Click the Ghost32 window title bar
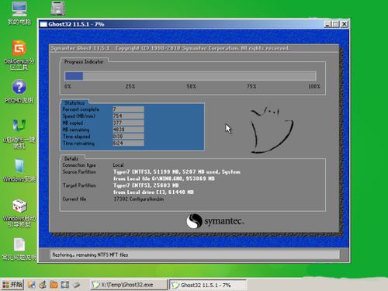Screen dimensions: 388x291 (181, 24)
